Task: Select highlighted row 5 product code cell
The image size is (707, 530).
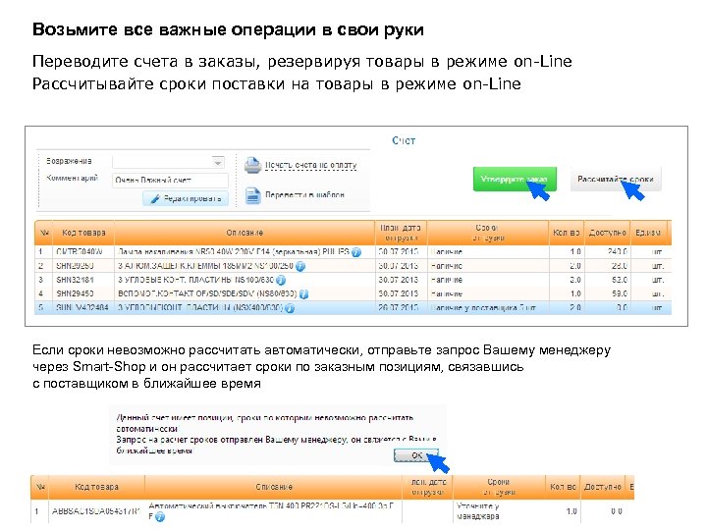Action: (x=82, y=308)
